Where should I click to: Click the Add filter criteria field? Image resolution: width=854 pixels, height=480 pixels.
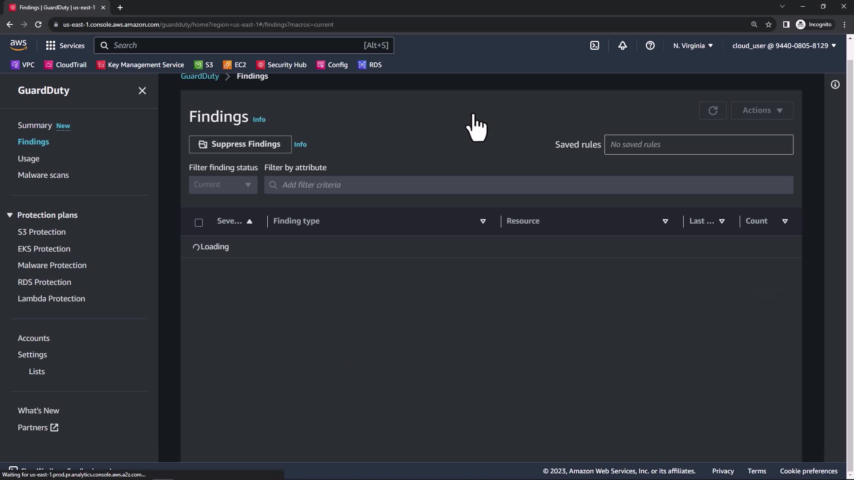click(x=528, y=185)
